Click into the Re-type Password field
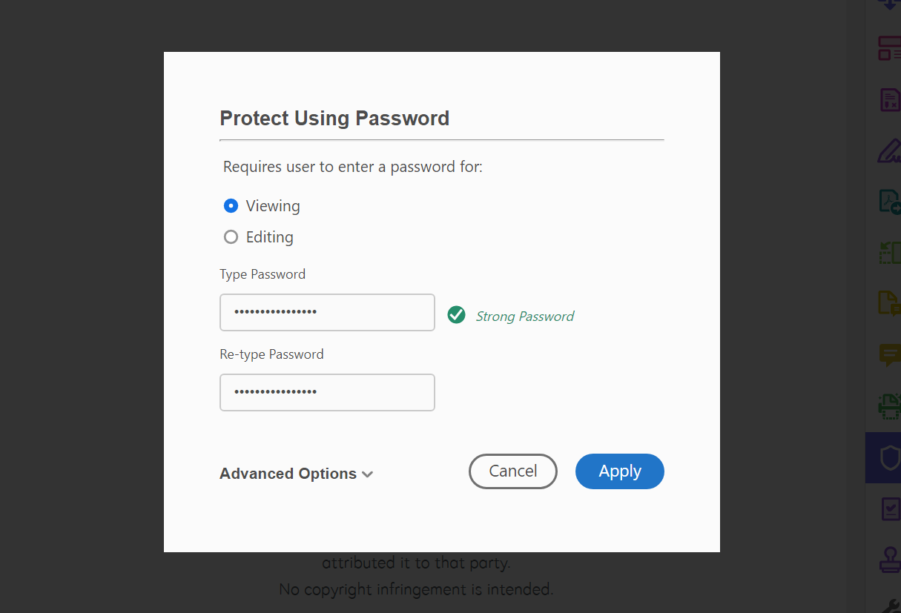This screenshot has width=901, height=613. (327, 392)
